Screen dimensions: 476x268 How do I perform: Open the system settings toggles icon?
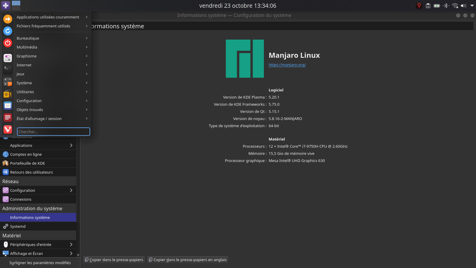pos(8,58)
